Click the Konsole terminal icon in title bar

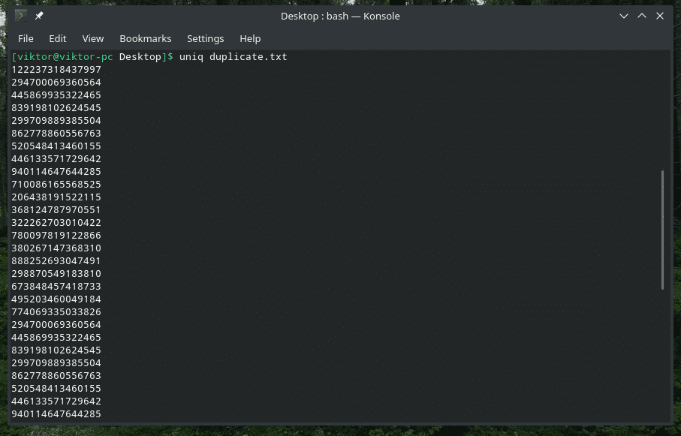[21, 16]
